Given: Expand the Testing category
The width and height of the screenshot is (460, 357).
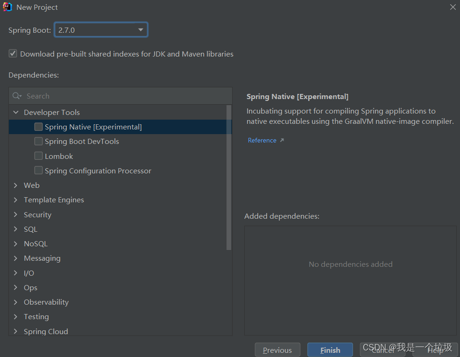Looking at the screenshot, I should (x=16, y=316).
